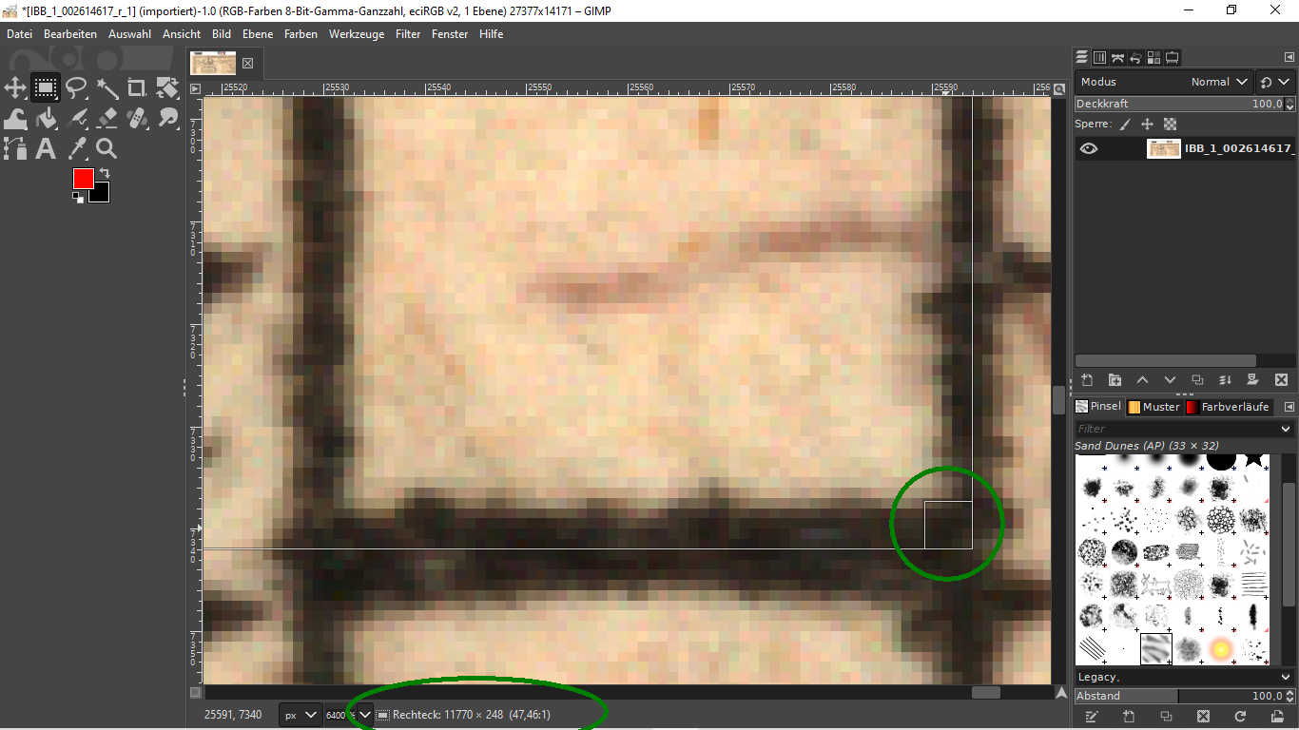1299x730 pixels.
Task: Choose the Zoom magnifier tool
Action: click(x=107, y=148)
